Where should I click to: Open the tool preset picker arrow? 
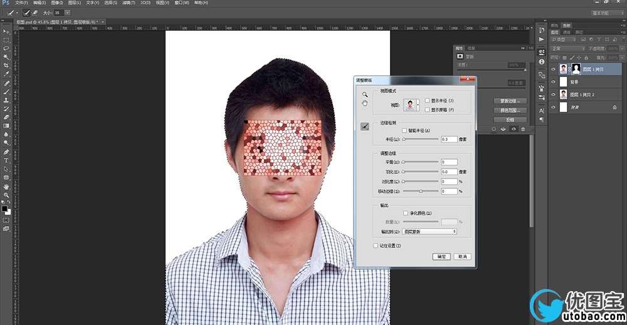[x=17, y=13]
